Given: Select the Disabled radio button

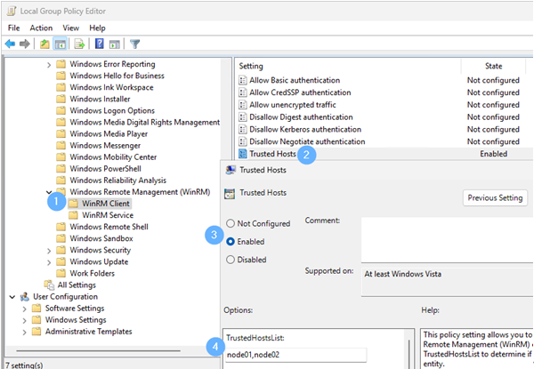Looking at the screenshot, I should pos(231,260).
